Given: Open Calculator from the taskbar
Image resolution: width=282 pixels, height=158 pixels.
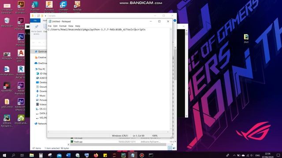Looking at the screenshot, I should pos(41,155).
